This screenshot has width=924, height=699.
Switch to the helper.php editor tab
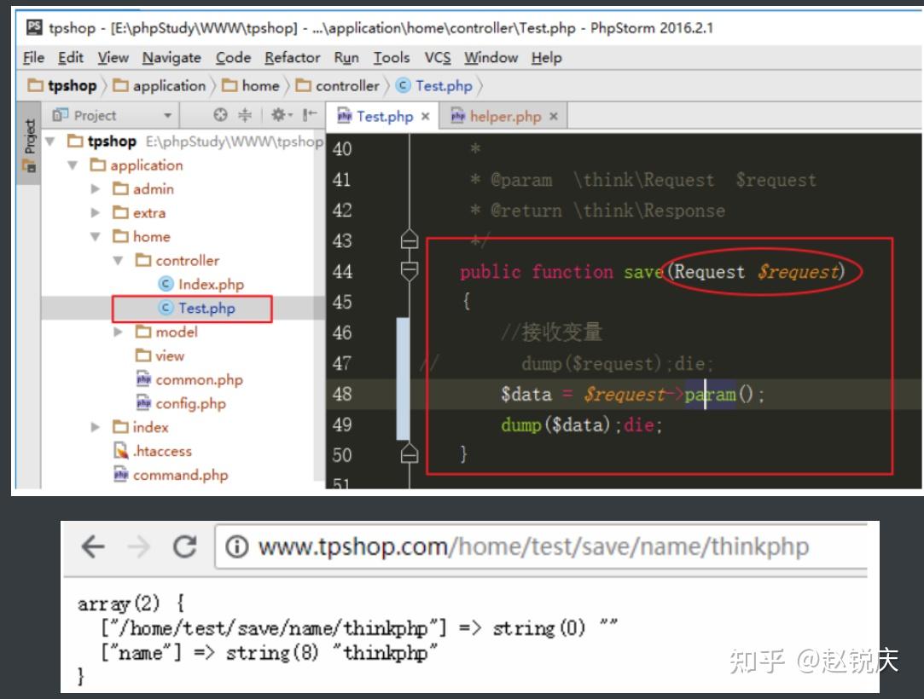point(505,116)
